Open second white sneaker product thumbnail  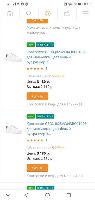click(x=13, y=129)
